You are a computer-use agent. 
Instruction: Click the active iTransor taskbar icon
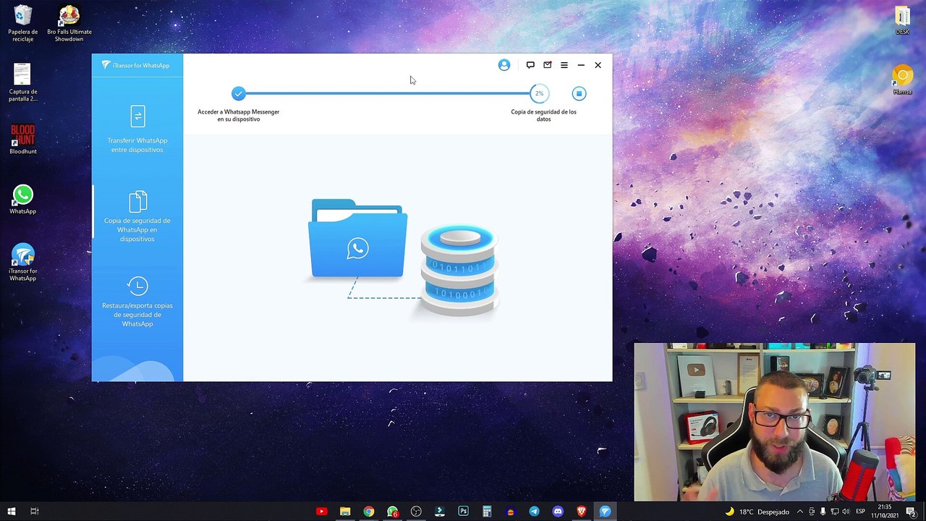click(605, 512)
